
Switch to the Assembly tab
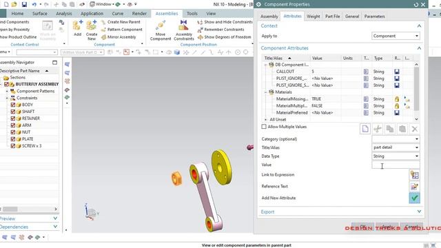pyautogui.click(x=269, y=17)
